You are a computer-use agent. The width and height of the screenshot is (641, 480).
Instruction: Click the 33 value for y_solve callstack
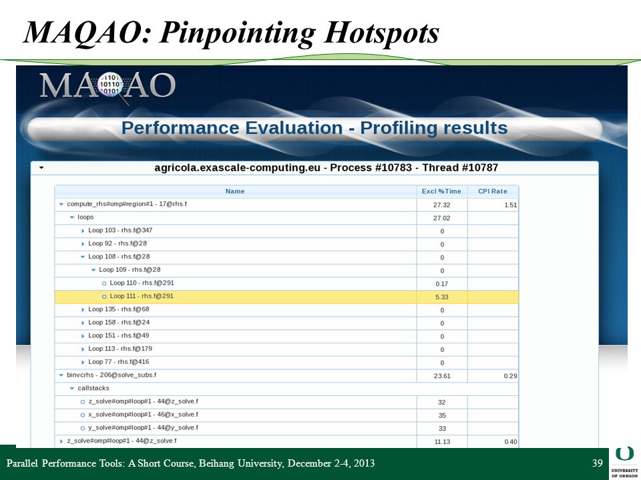[x=441, y=429]
